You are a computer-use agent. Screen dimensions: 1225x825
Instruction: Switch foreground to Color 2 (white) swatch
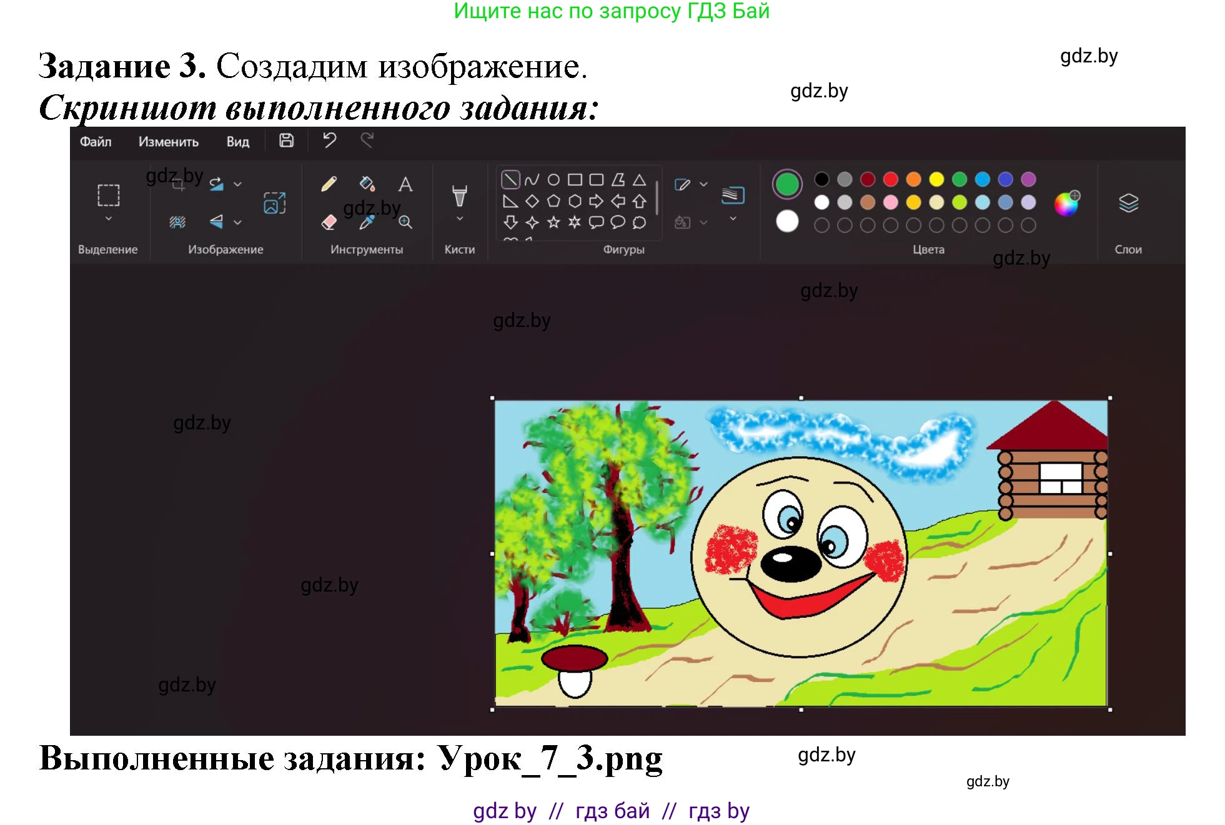pos(787,221)
